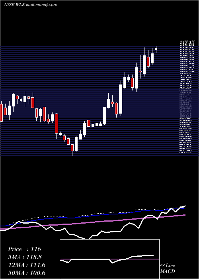This screenshot has height=279, width=199.
Task: Click the '50MA : 100.6' value
Action: 27,273
